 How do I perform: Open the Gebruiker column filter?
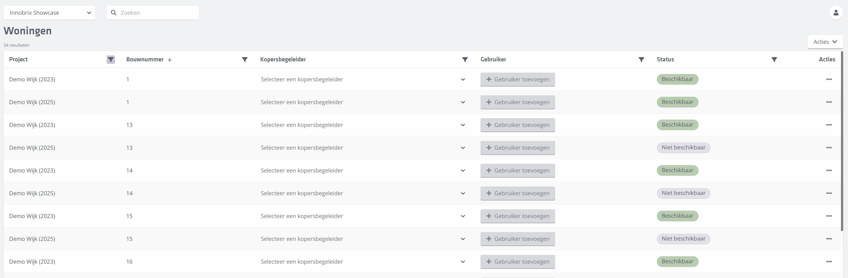tap(641, 60)
